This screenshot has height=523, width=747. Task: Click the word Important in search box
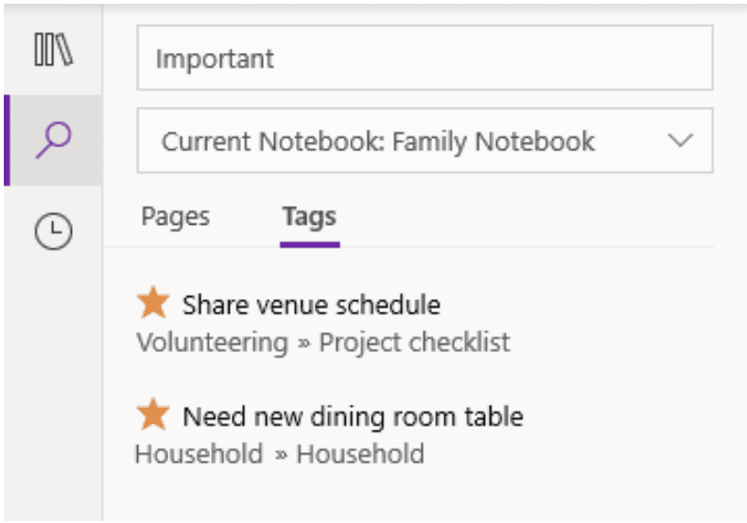(x=215, y=59)
